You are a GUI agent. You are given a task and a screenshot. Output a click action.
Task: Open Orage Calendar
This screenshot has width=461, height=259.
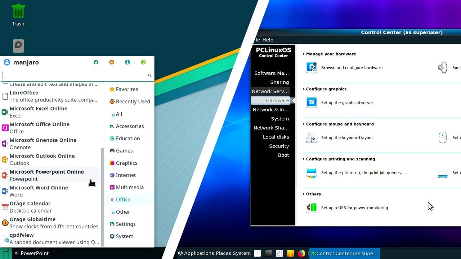pyautogui.click(x=50, y=207)
